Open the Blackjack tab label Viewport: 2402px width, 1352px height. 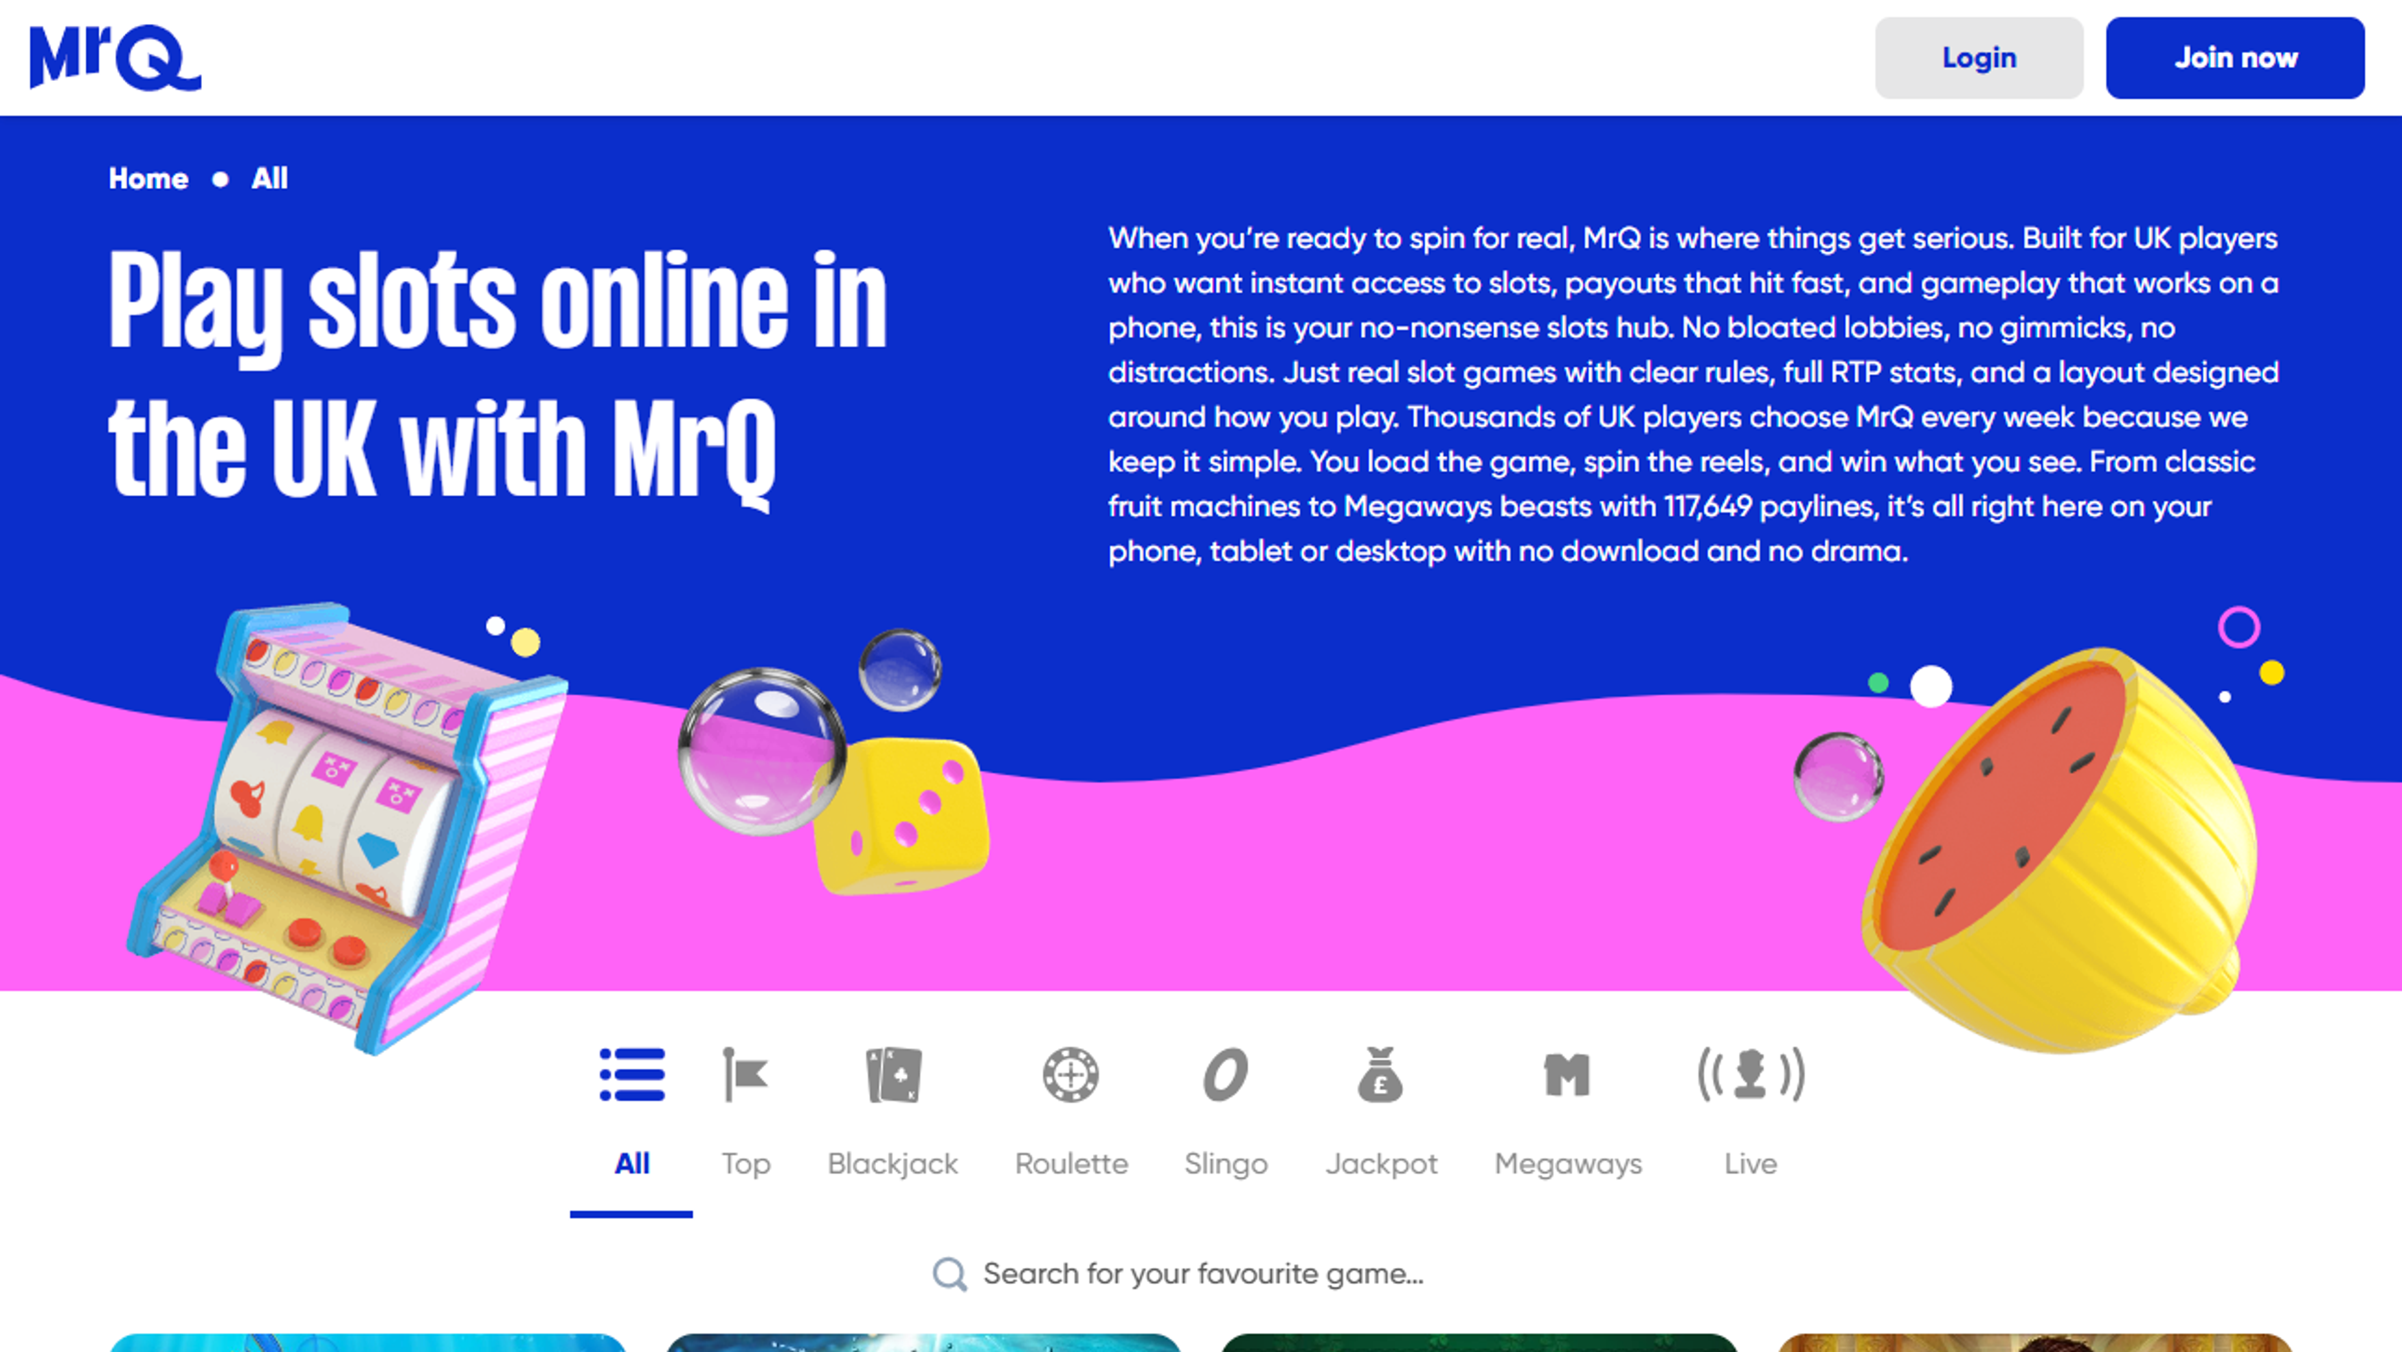(892, 1164)
